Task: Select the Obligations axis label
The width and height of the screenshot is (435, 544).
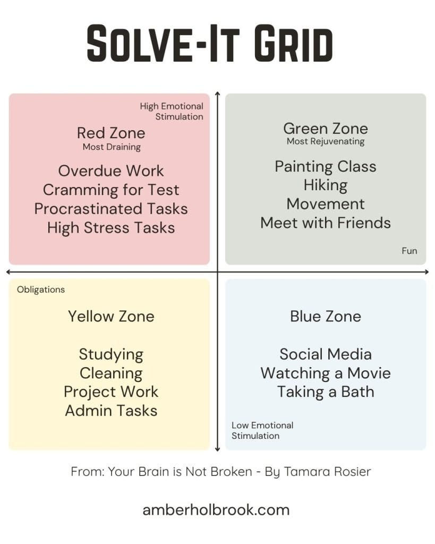Action: [x=41, y=290]
